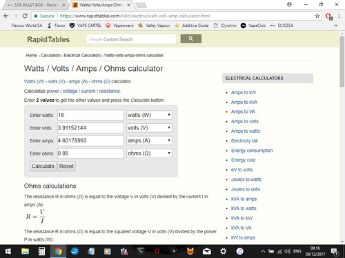Open the watts (W) unit dropdown
This screenshot has height=258, width=345.
coord(149,115)
